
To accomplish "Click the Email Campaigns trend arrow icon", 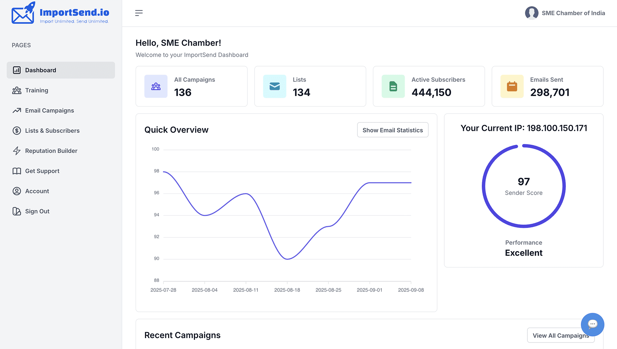I will (17, 110).
